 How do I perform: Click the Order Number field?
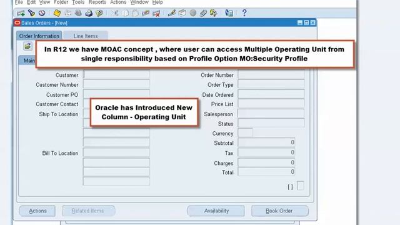pyautogui.click(x=271, y=74)
